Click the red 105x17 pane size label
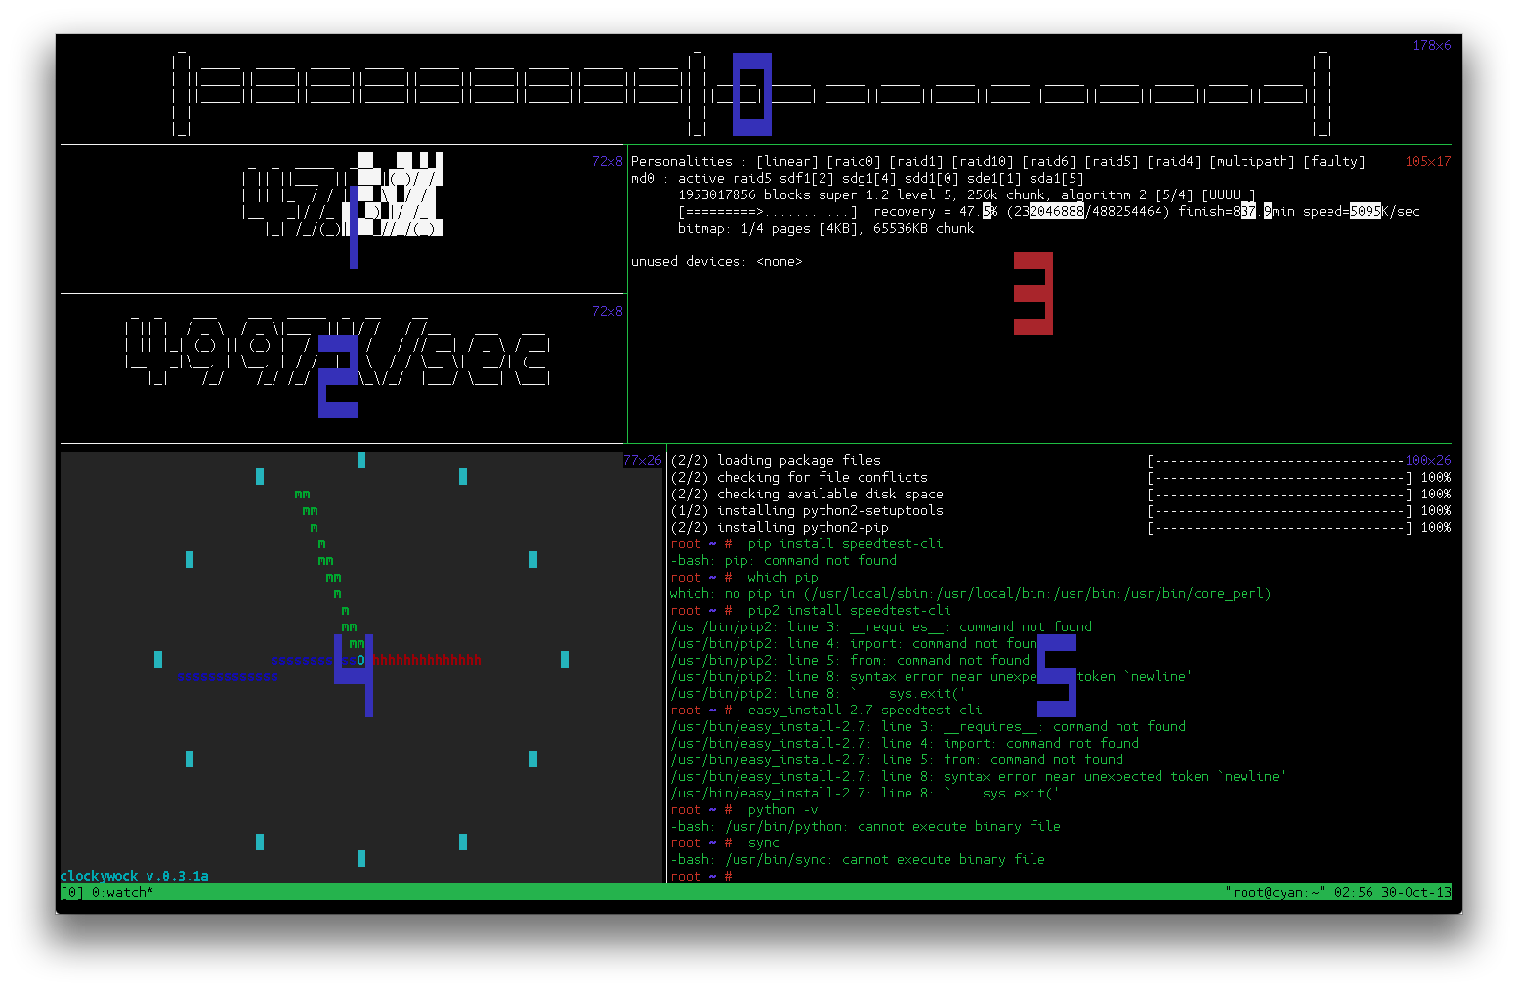Screen dimensions: 1518x991 pyautogui.click(x=1427, y=162)
